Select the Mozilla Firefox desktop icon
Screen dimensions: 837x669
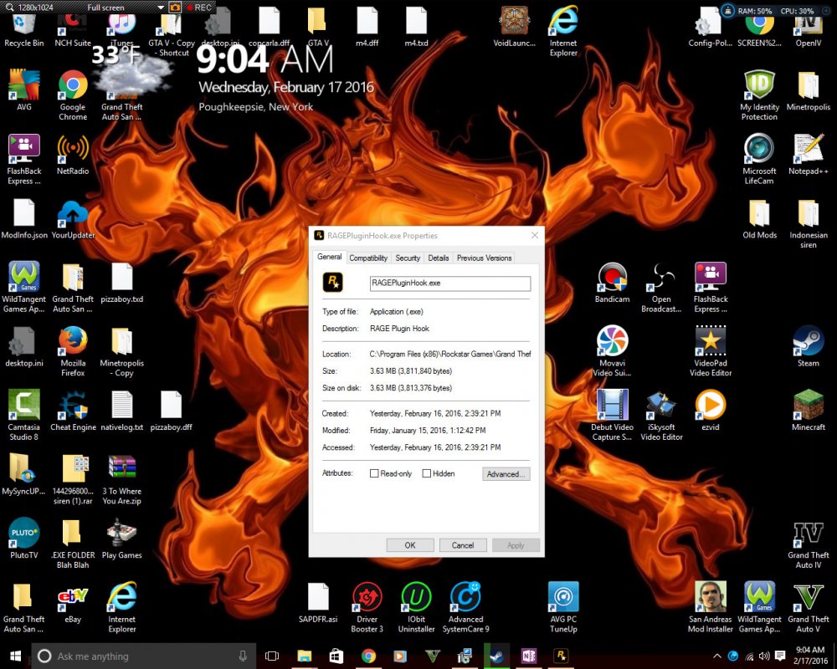[73, 351]
